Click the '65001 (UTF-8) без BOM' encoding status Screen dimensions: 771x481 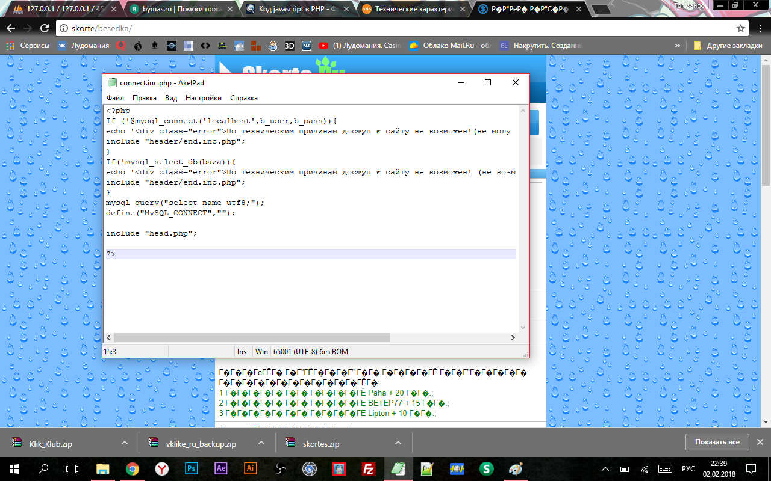click(x=311, y=352)
